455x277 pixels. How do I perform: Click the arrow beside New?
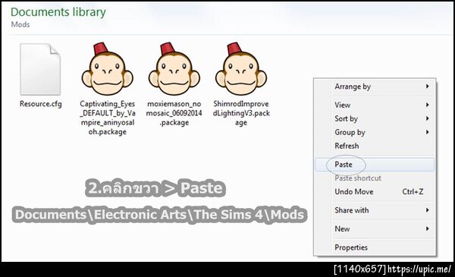tap(428, 228)
